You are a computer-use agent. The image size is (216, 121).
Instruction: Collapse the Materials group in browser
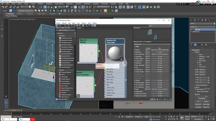click(57, 33)
